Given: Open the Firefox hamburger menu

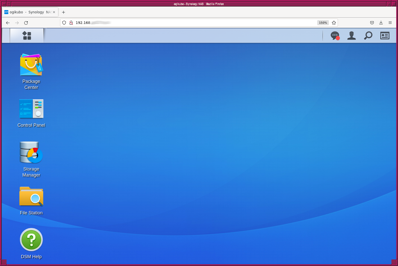Looking at the screenshot, I should point(390,23).
